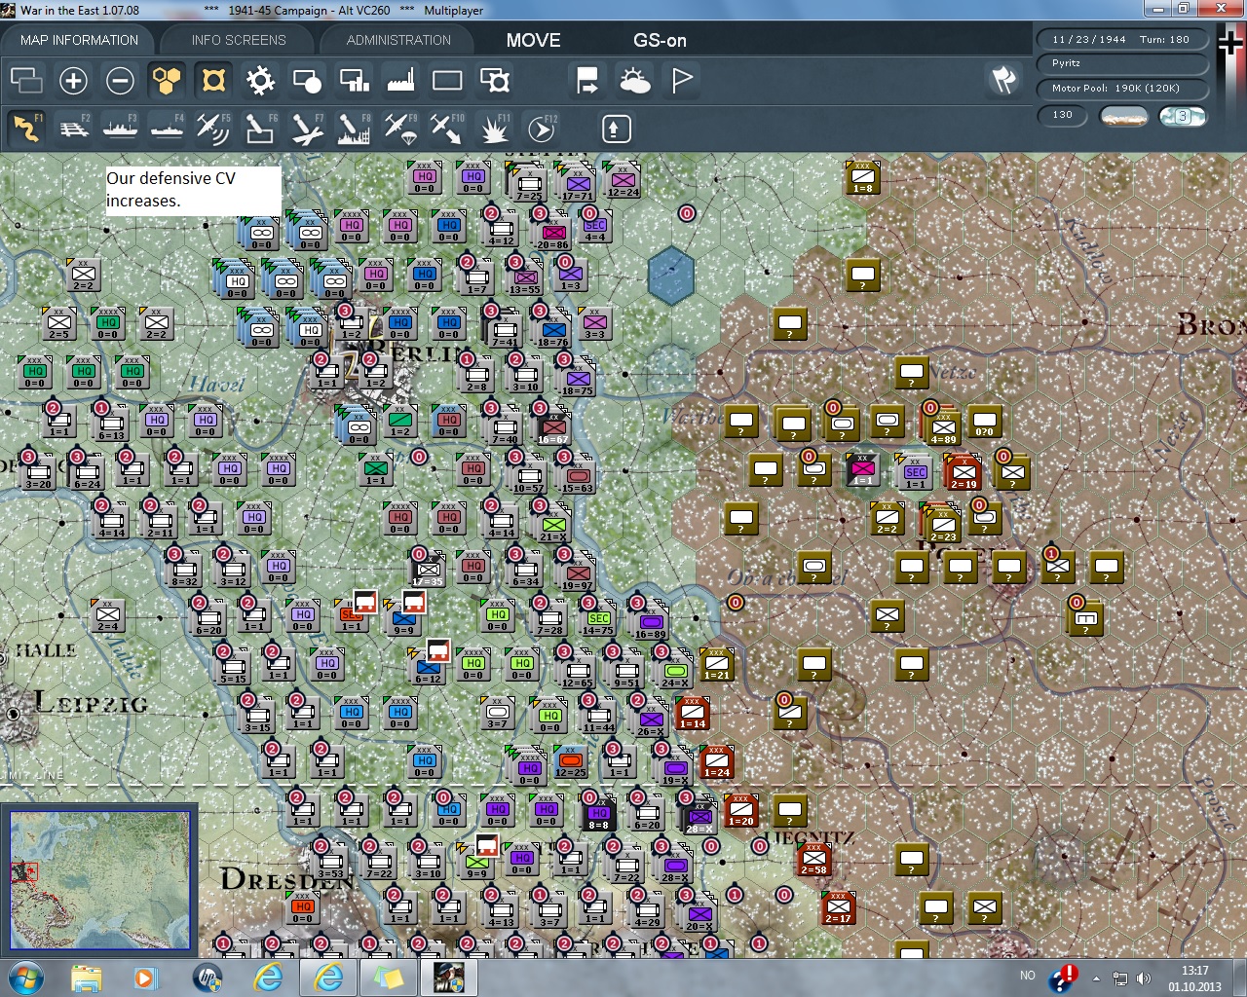Select the red Soviet unit labeled 2=19
The image size is (1247, 997).
[964, 471]
